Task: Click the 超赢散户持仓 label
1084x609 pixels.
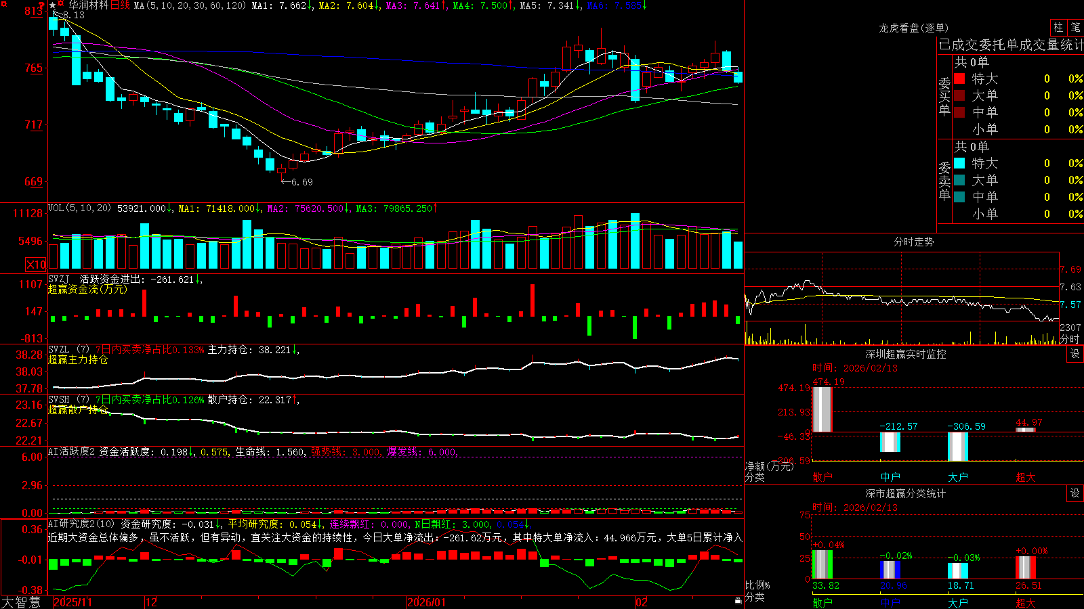Action: click(x=78, y=410)
